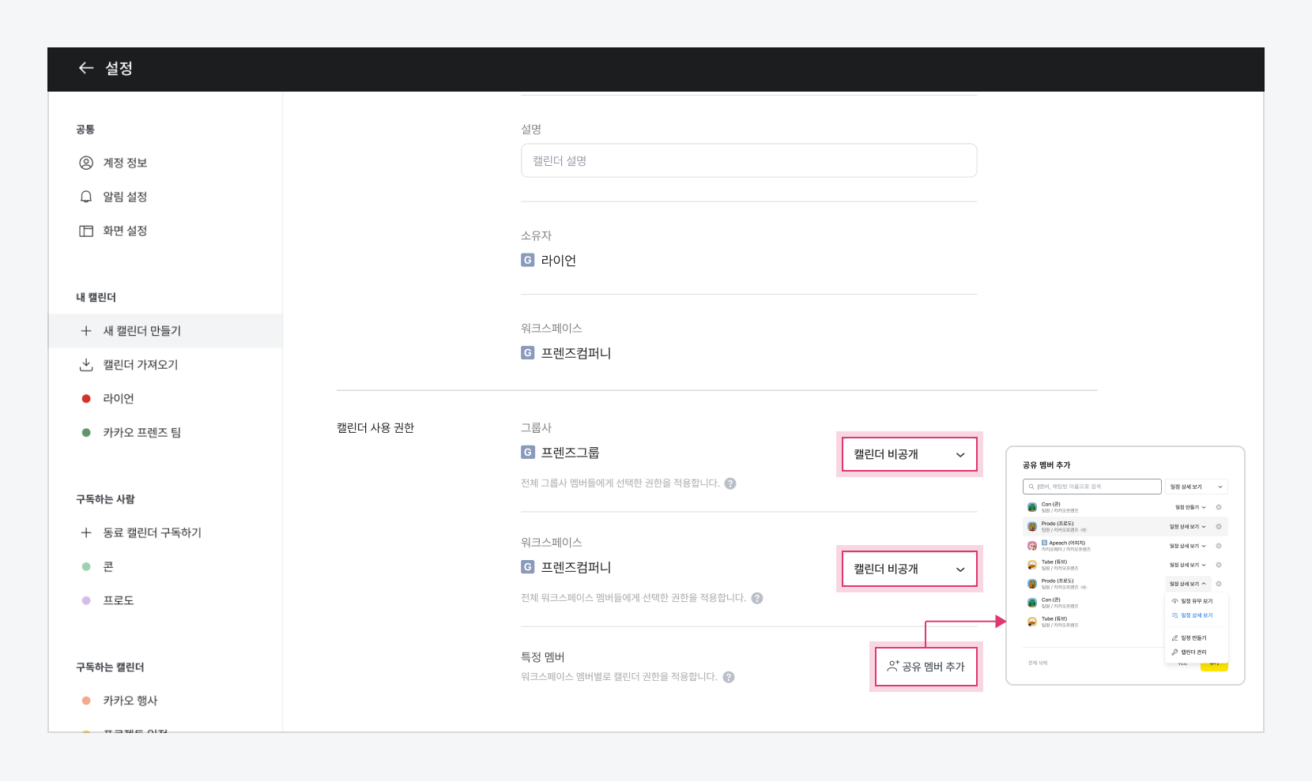Click the 캘린더 설명 input field
Screen dimensions: 1312x782
(x=748, y=161)
